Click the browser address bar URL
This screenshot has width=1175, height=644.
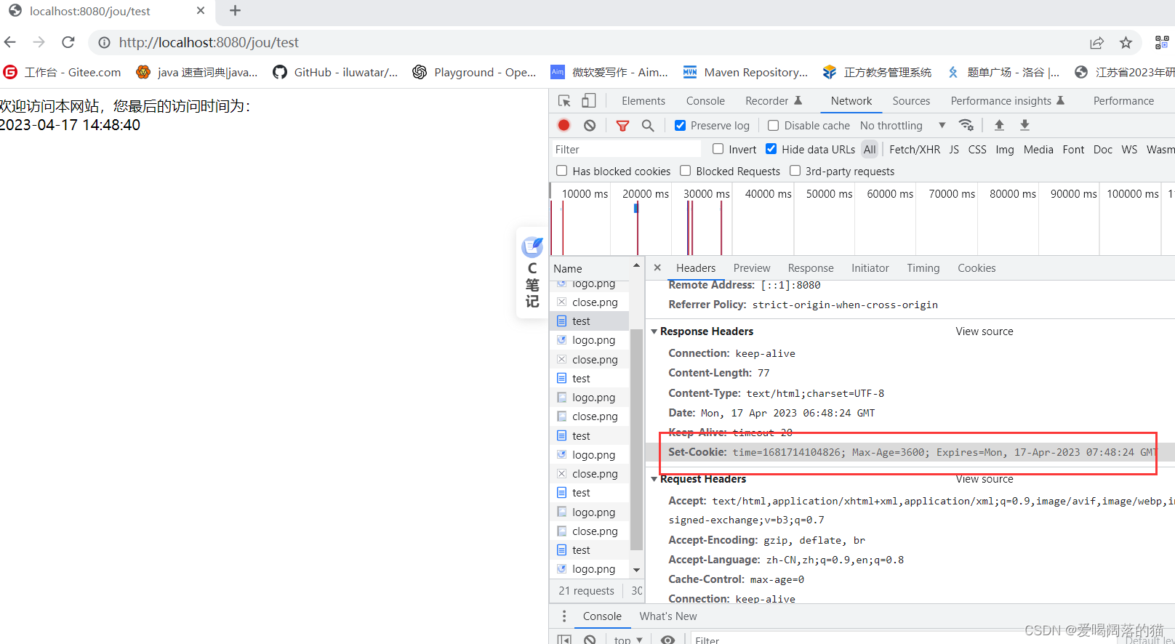209,42
